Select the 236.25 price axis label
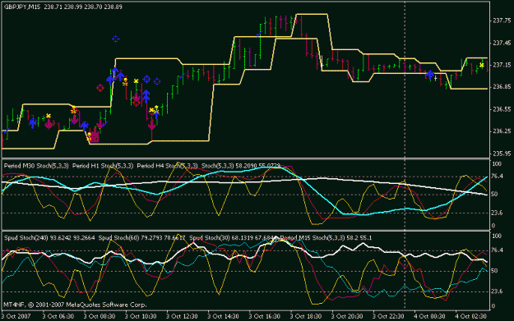This screenshot has height=321, width=514. click(x=502, y=131)
